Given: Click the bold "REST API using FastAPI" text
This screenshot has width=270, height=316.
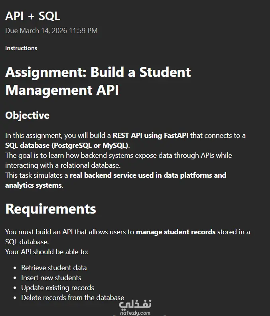Looking at the screenshot, I should point(151,135).
